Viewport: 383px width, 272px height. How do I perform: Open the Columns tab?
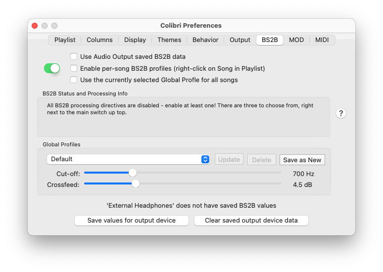pos(99,40)
